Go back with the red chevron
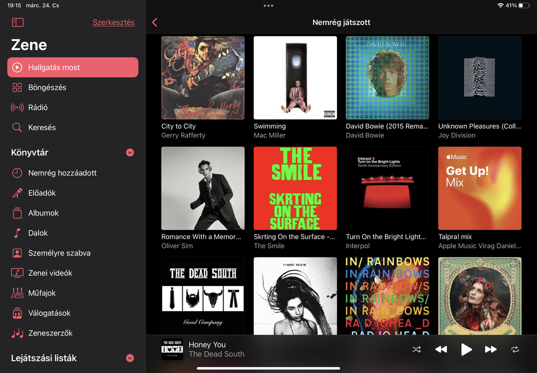The height and width of the screenshot is (373, 537). tap(154, 23)
